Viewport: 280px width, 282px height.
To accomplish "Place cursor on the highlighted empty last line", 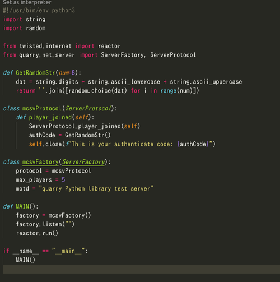I will [x=141, y=269].
